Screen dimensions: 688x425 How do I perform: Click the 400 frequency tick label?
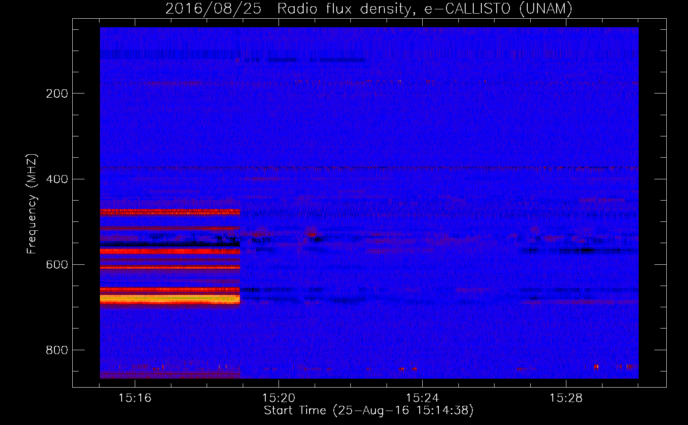coord(57,179)
